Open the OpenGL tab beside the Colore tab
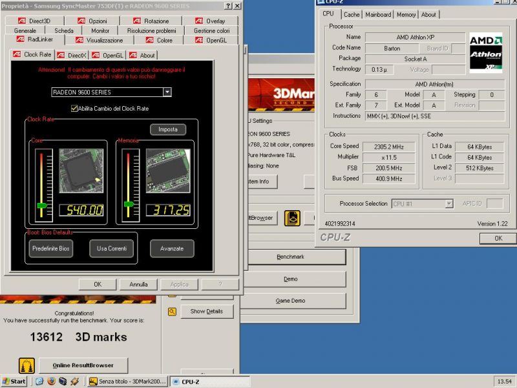517x388 pixels. 211,40
